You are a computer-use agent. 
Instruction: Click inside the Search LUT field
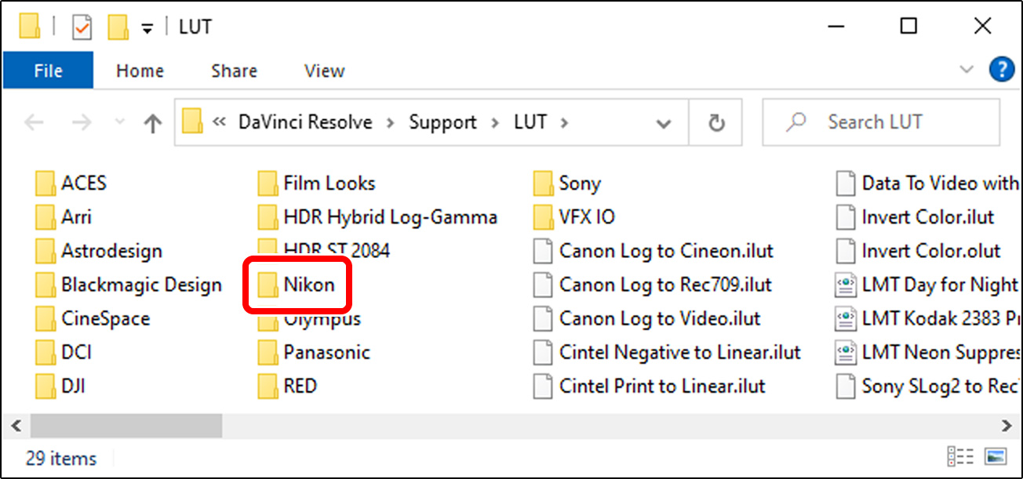click(879, 122)
